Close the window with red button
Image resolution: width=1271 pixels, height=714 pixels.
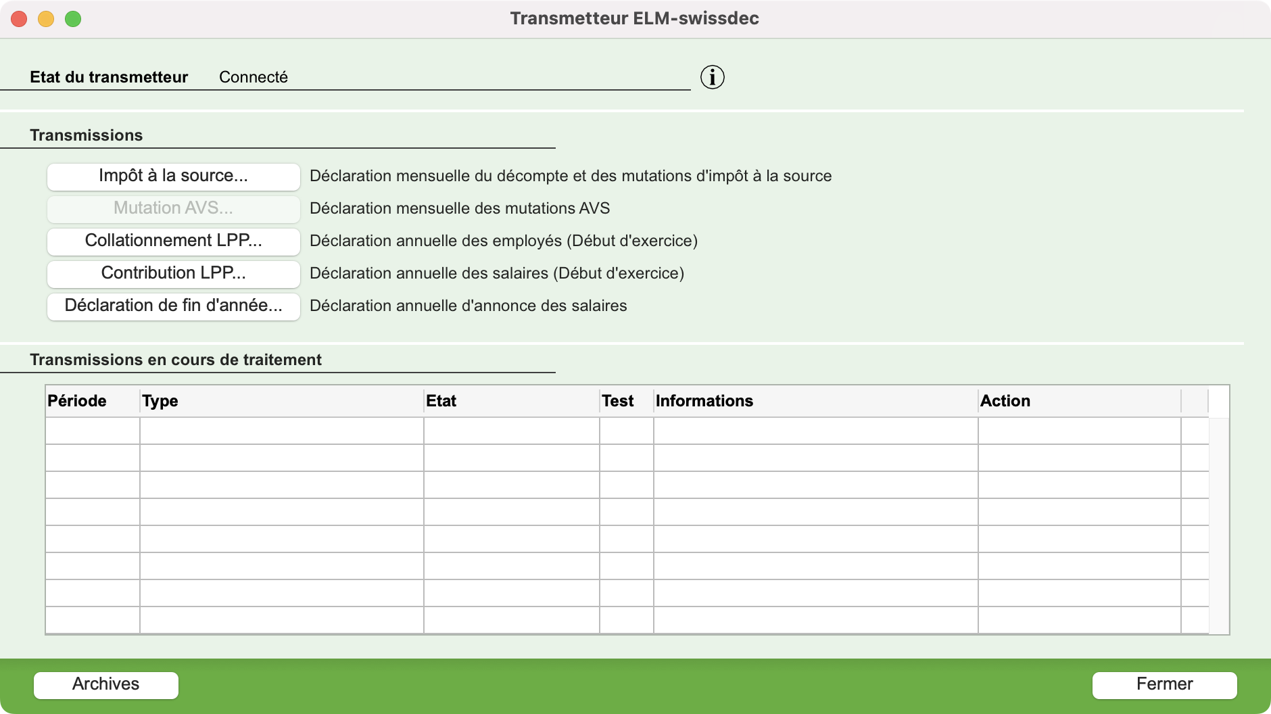19,19
